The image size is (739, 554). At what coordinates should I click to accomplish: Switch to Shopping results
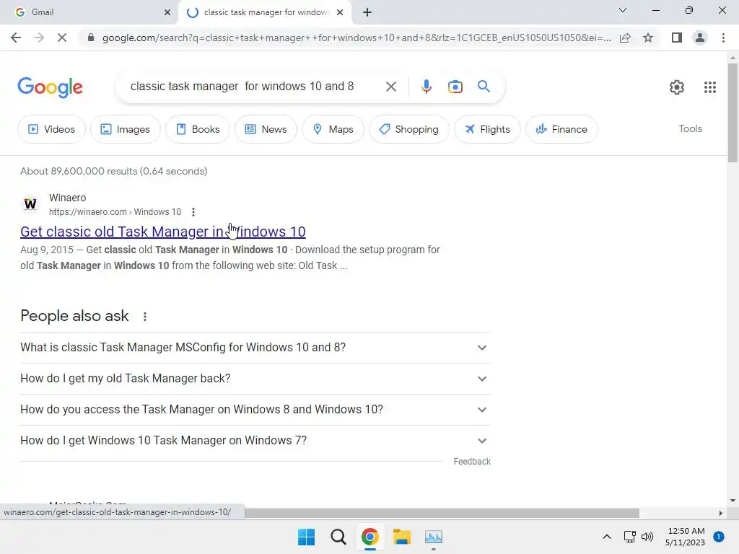pyautogui.click(x=409, y=129)
